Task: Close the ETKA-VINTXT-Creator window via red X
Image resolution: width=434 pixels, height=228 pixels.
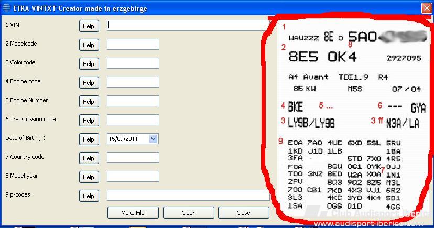Action: (427, 8)
